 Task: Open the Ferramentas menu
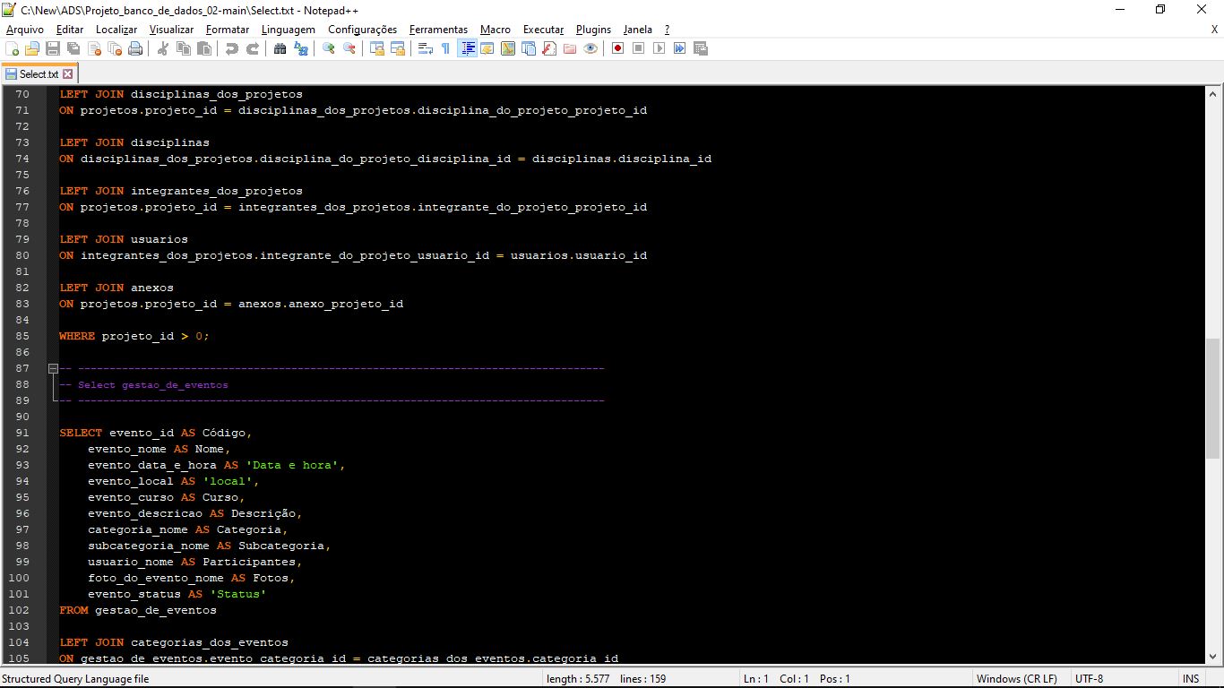(x=438, y=30)
